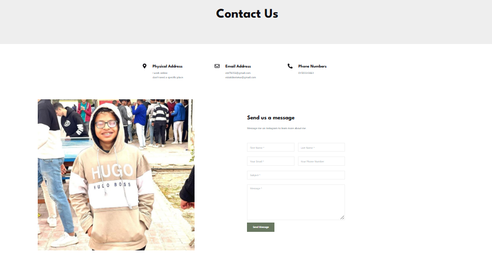Select the Your Email input field
The width and height of the screenshot is (492, 270).
[271, 161]
